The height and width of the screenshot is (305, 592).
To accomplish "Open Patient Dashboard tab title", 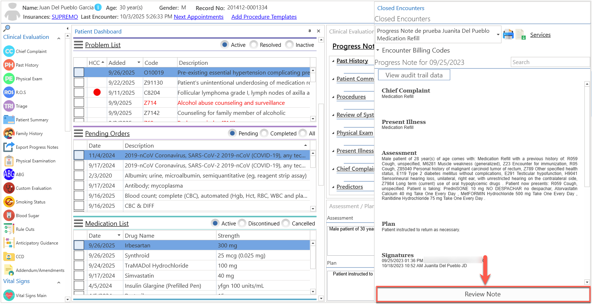I will click(x=98, y=32).
